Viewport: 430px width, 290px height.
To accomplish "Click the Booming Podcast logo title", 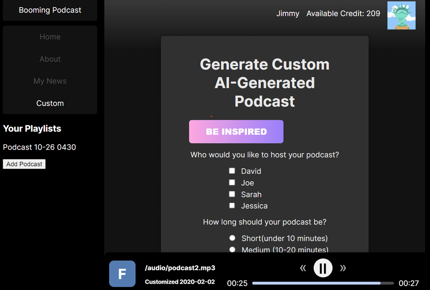I will pos(50,10).
